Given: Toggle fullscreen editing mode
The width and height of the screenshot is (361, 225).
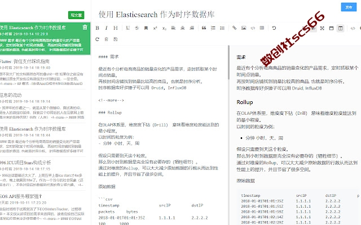Looking at the screenshot, I should coord(322,28).
